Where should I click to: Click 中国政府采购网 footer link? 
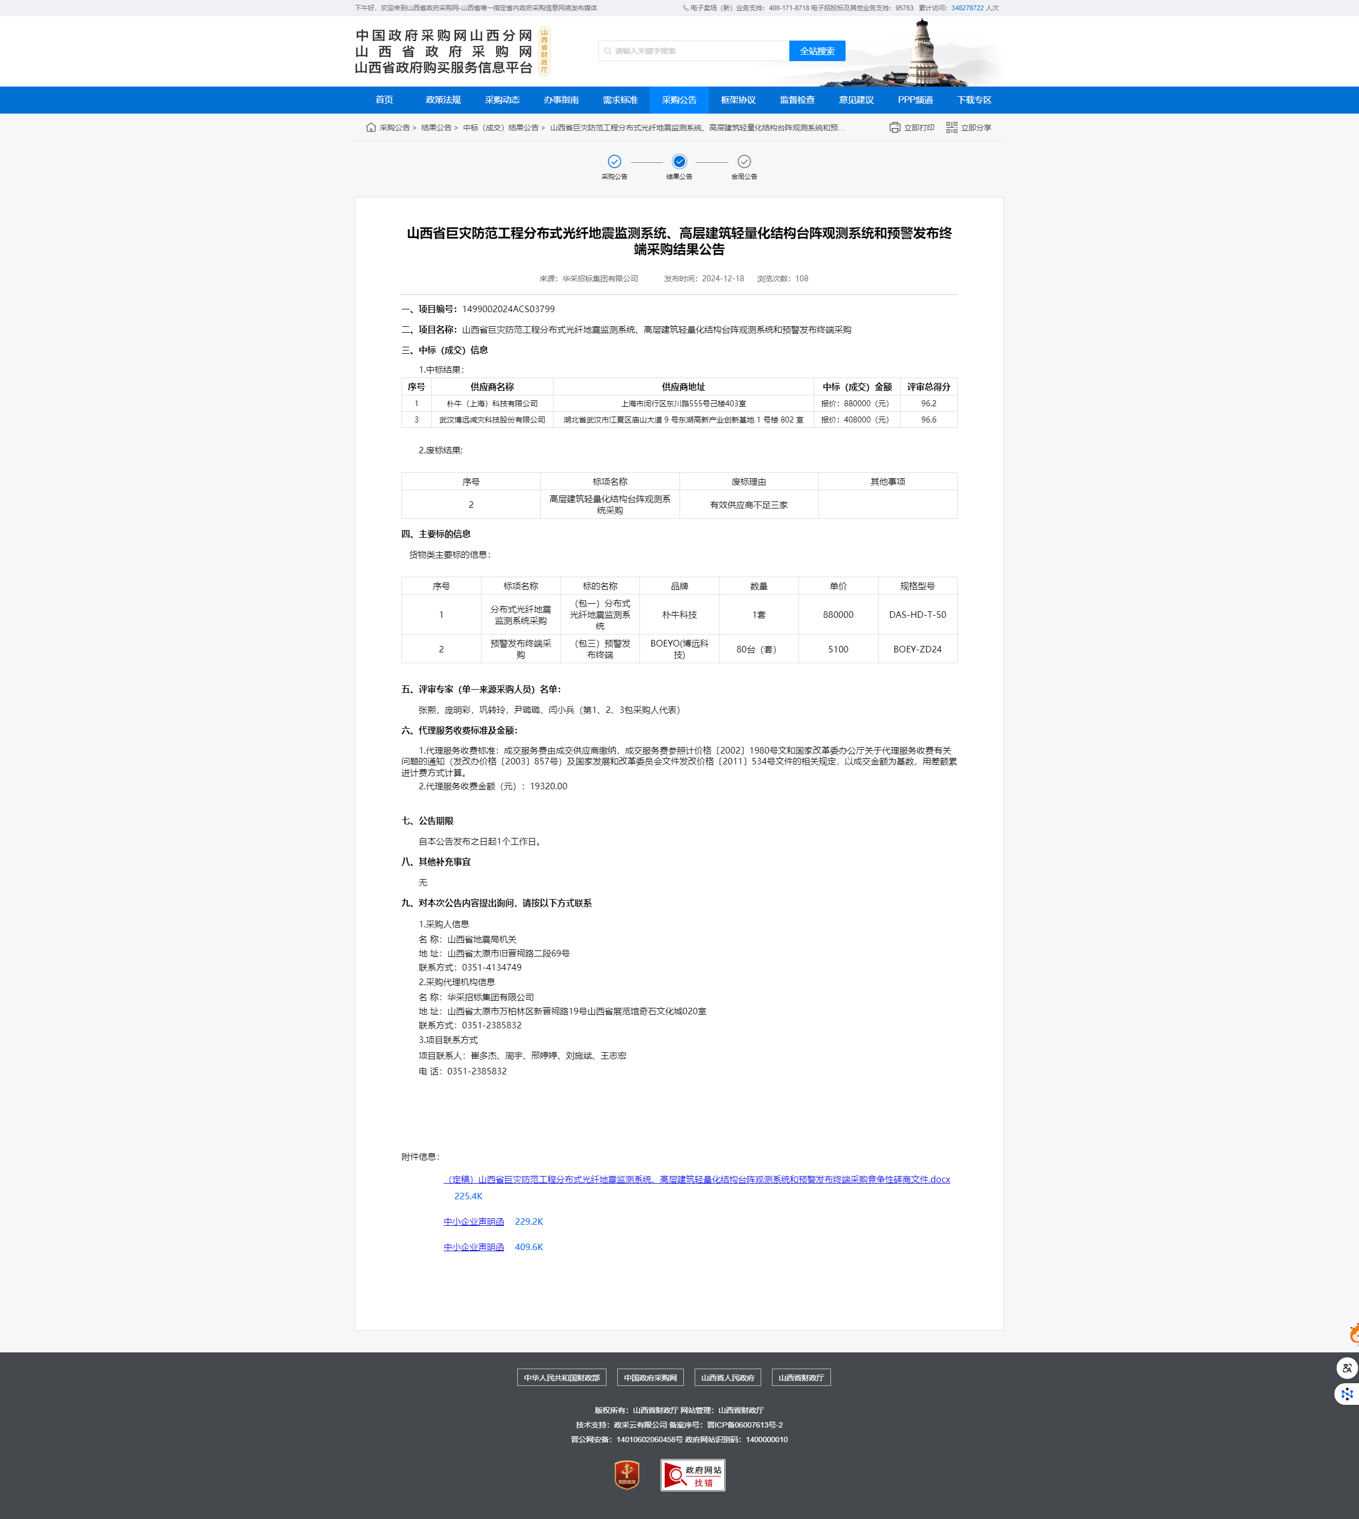coord(650,1378)
